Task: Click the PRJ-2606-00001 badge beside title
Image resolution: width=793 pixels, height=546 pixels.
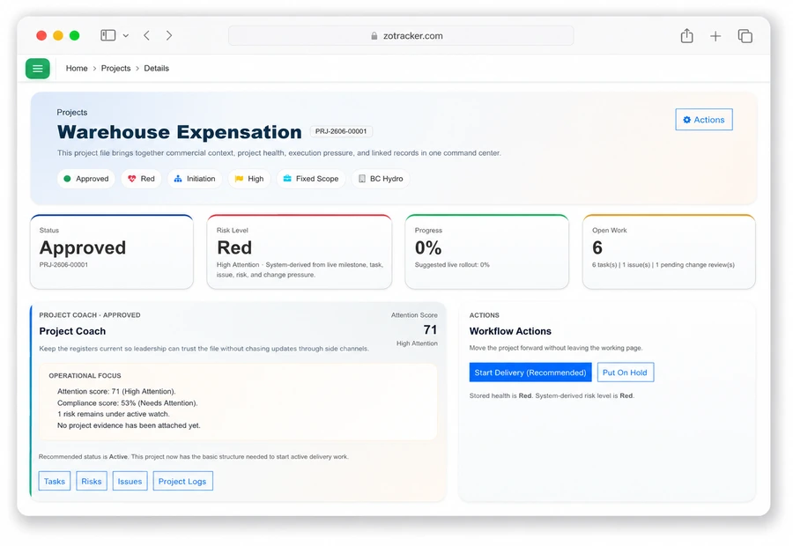Action: coord(341,131)
